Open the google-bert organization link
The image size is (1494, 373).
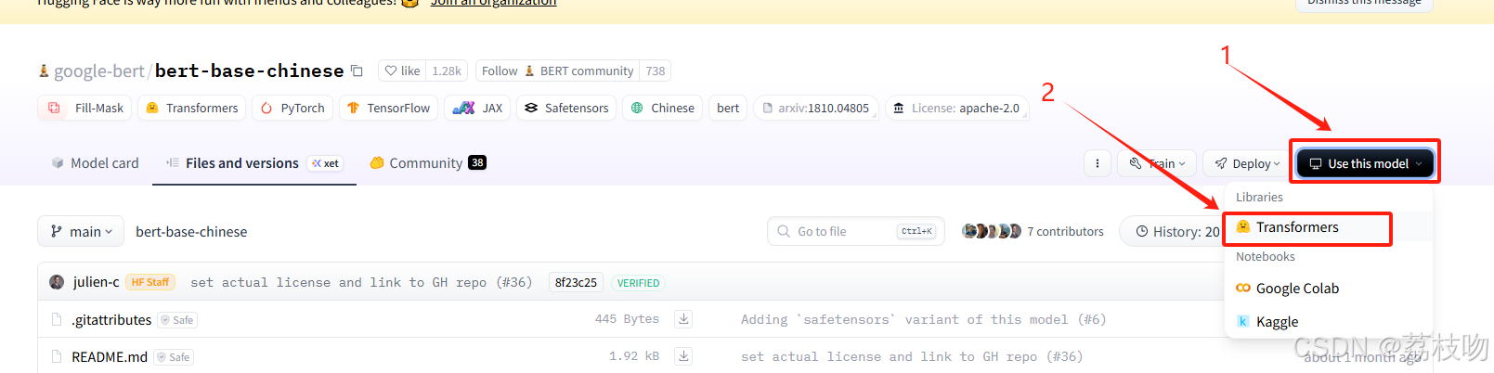click(98, 71)
